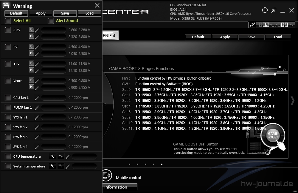Edit the 12V low limit pencil icon

37,64
